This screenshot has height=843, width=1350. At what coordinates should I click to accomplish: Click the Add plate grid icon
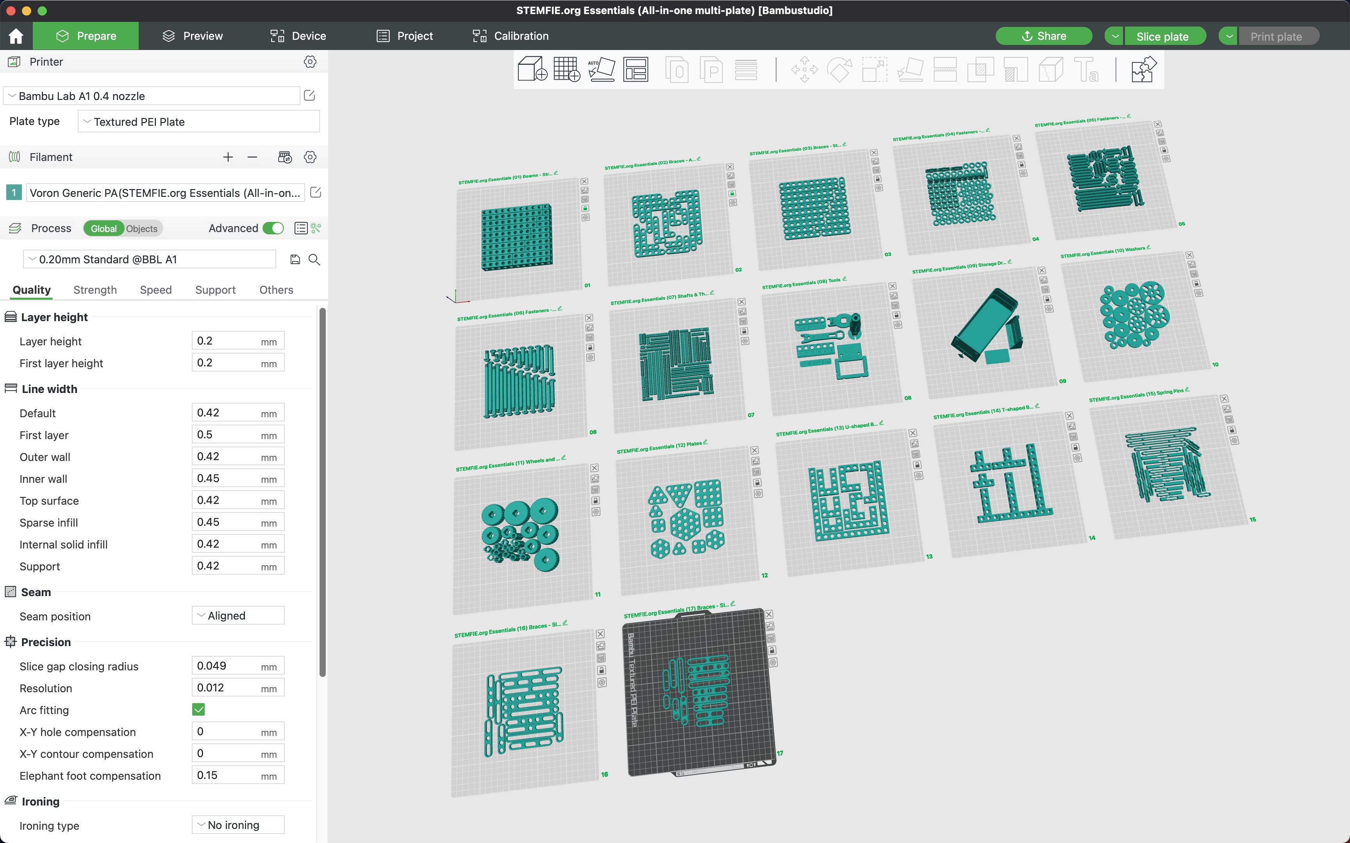pos(566,70)
